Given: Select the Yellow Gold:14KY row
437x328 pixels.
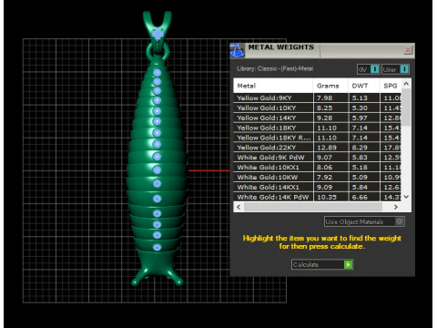Looking at the screenshot, I should [318, 118].
